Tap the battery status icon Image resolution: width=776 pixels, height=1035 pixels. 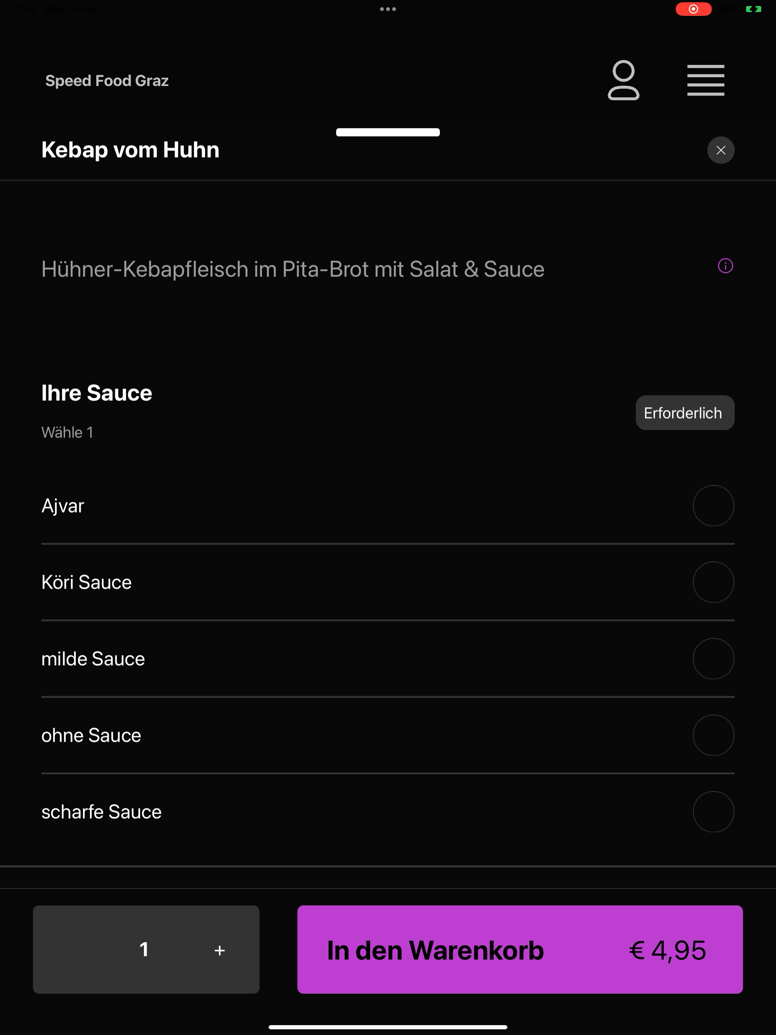point(753,9)
